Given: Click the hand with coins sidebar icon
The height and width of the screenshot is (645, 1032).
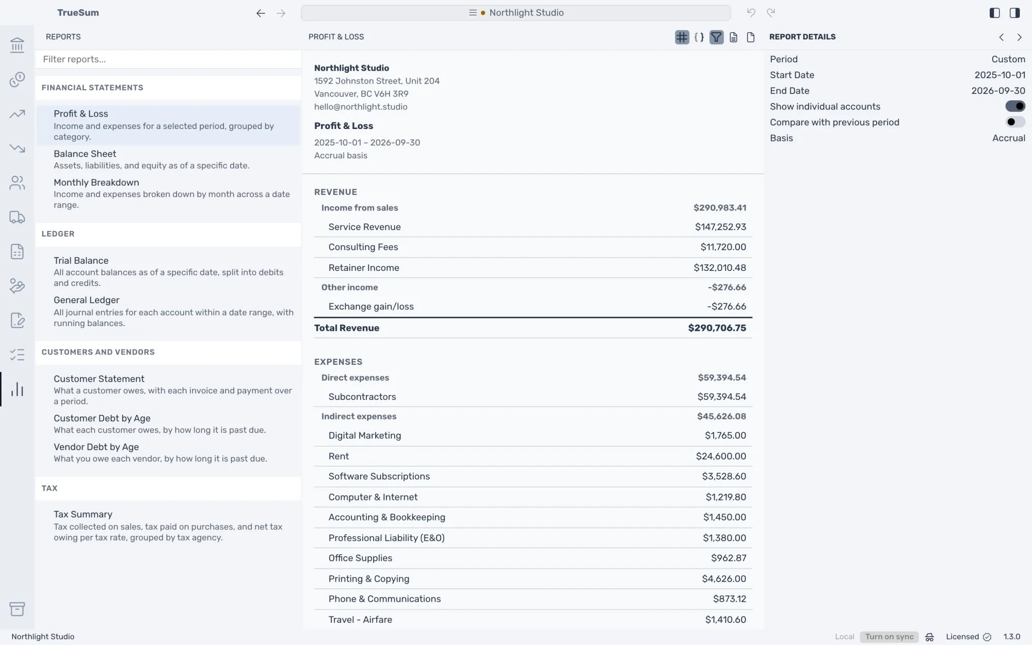Looking at the screenshot, I should [x=17, y=286].
